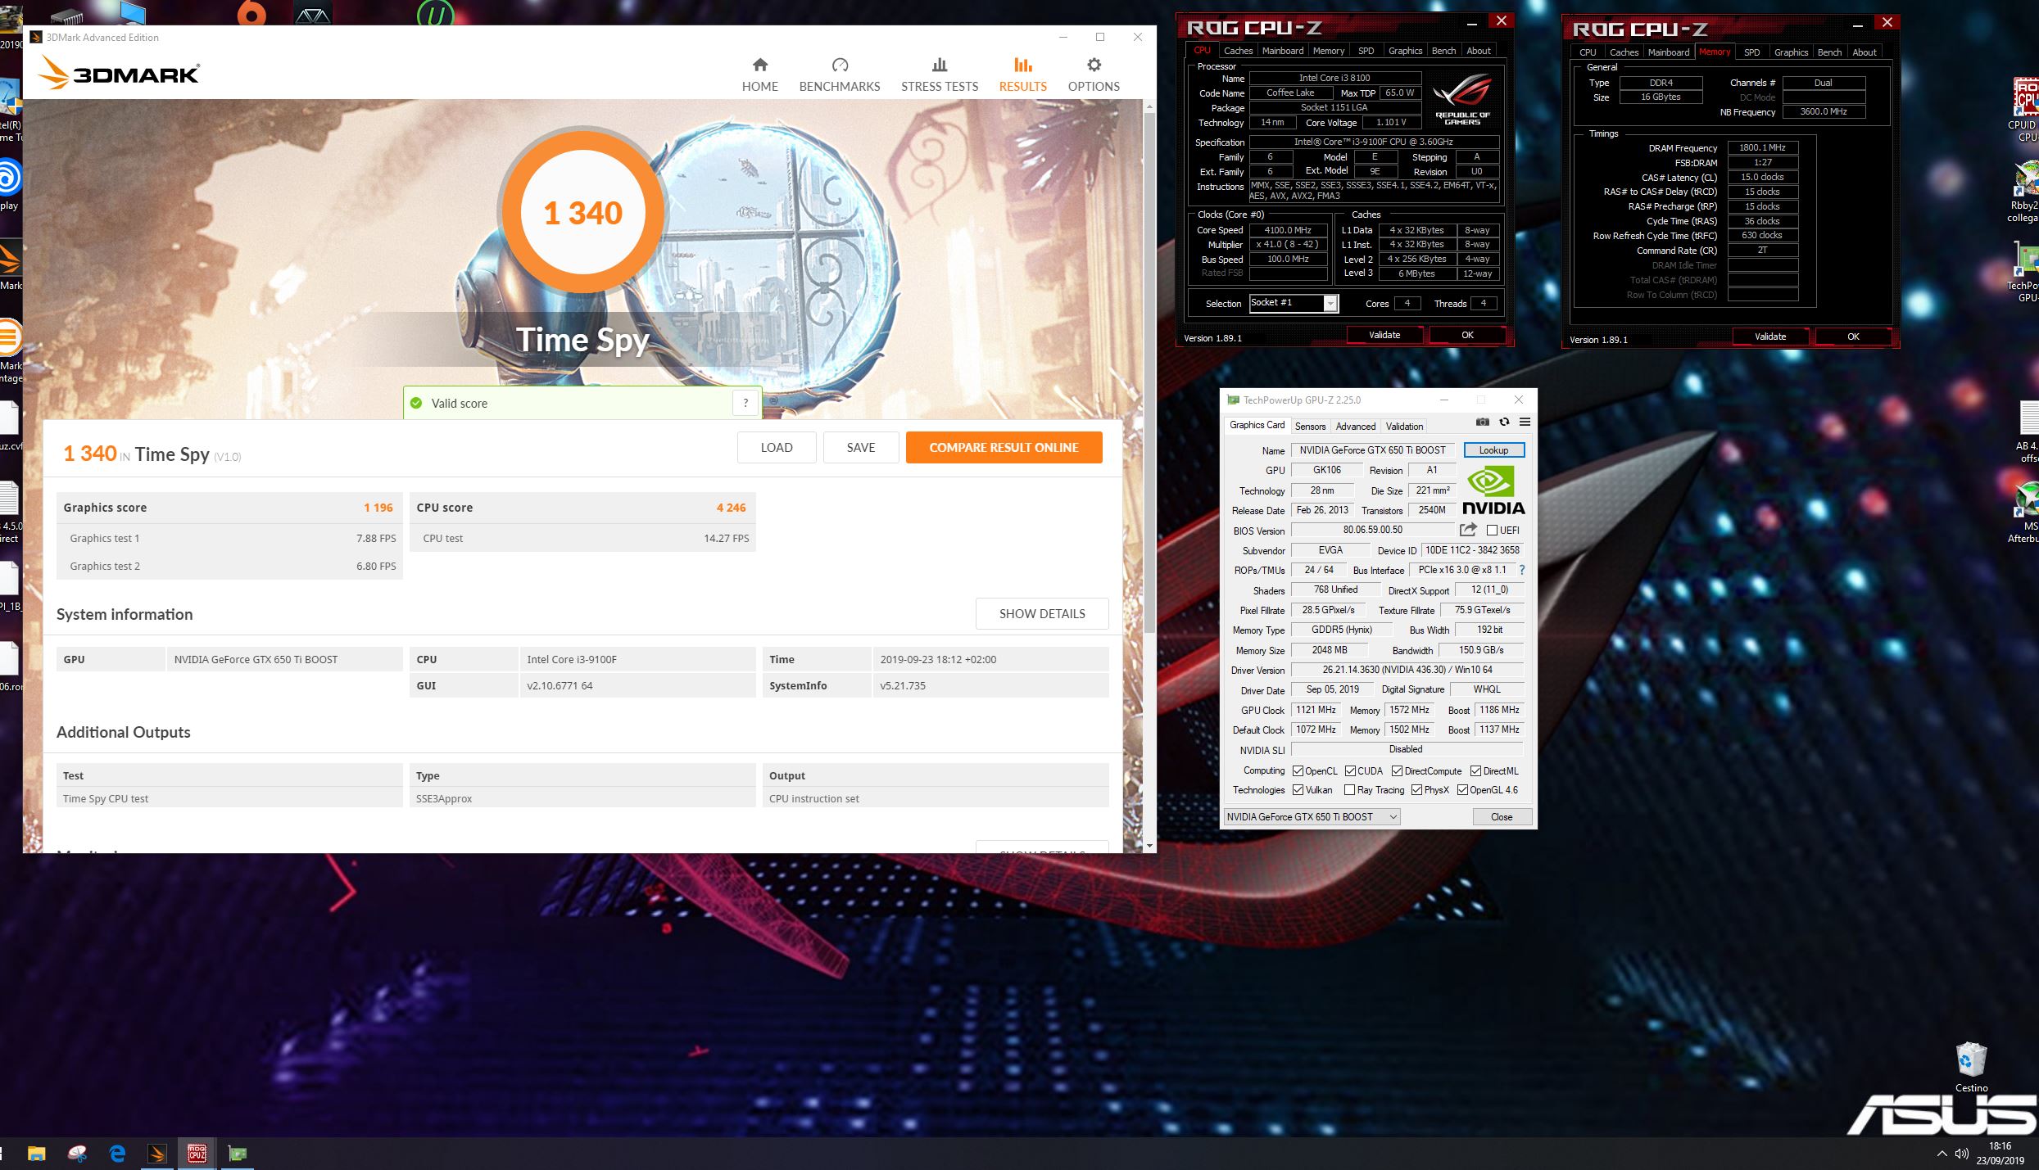
Task: Switch to ROG CPU-Z in the taskbar
Action: (x=197, y=1154)
